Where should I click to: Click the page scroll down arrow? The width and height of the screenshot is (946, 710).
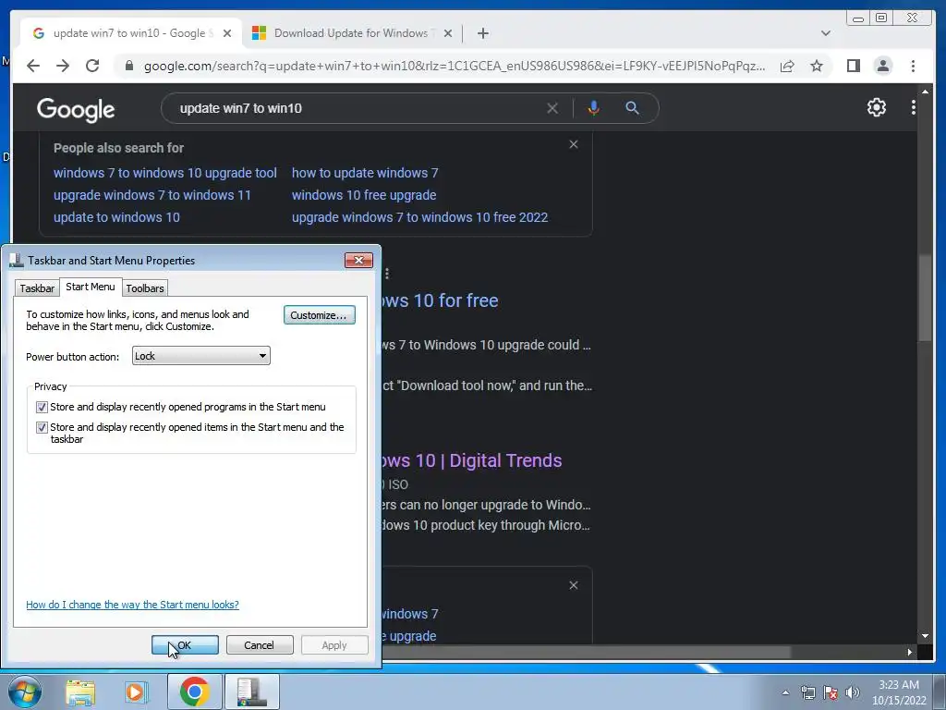click(925, 635)
